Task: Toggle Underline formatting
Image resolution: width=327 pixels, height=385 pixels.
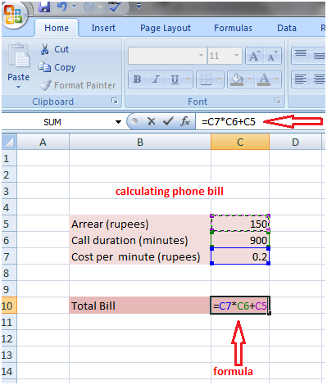Action: (175, 79)
